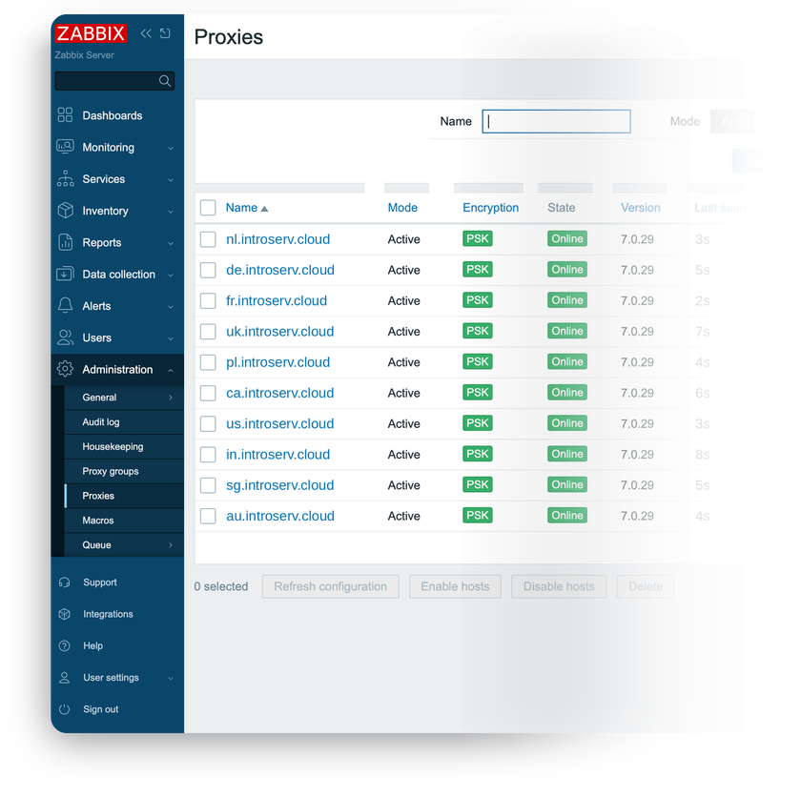Screen dimensions: 801x797
Task: Sort table by Version column
Action: [x=641, y=207]
